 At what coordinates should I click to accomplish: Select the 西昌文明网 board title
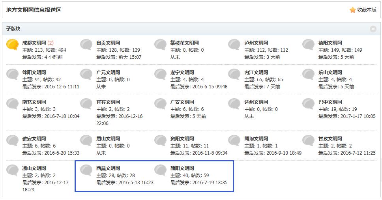click(108, 168)
